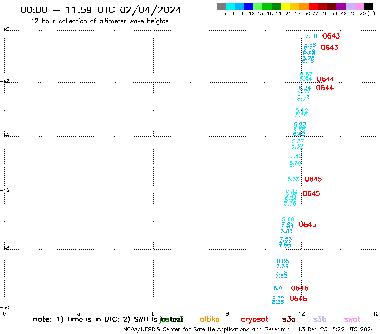Click the 'NOAA/NESDIS Center for Satellite Applications and Research' credit

click(206, 329)
